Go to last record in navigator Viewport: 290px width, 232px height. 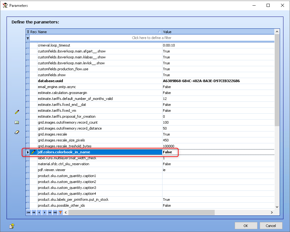point(55,212)
